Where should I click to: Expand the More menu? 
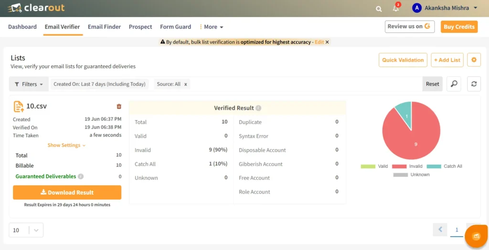212,27
